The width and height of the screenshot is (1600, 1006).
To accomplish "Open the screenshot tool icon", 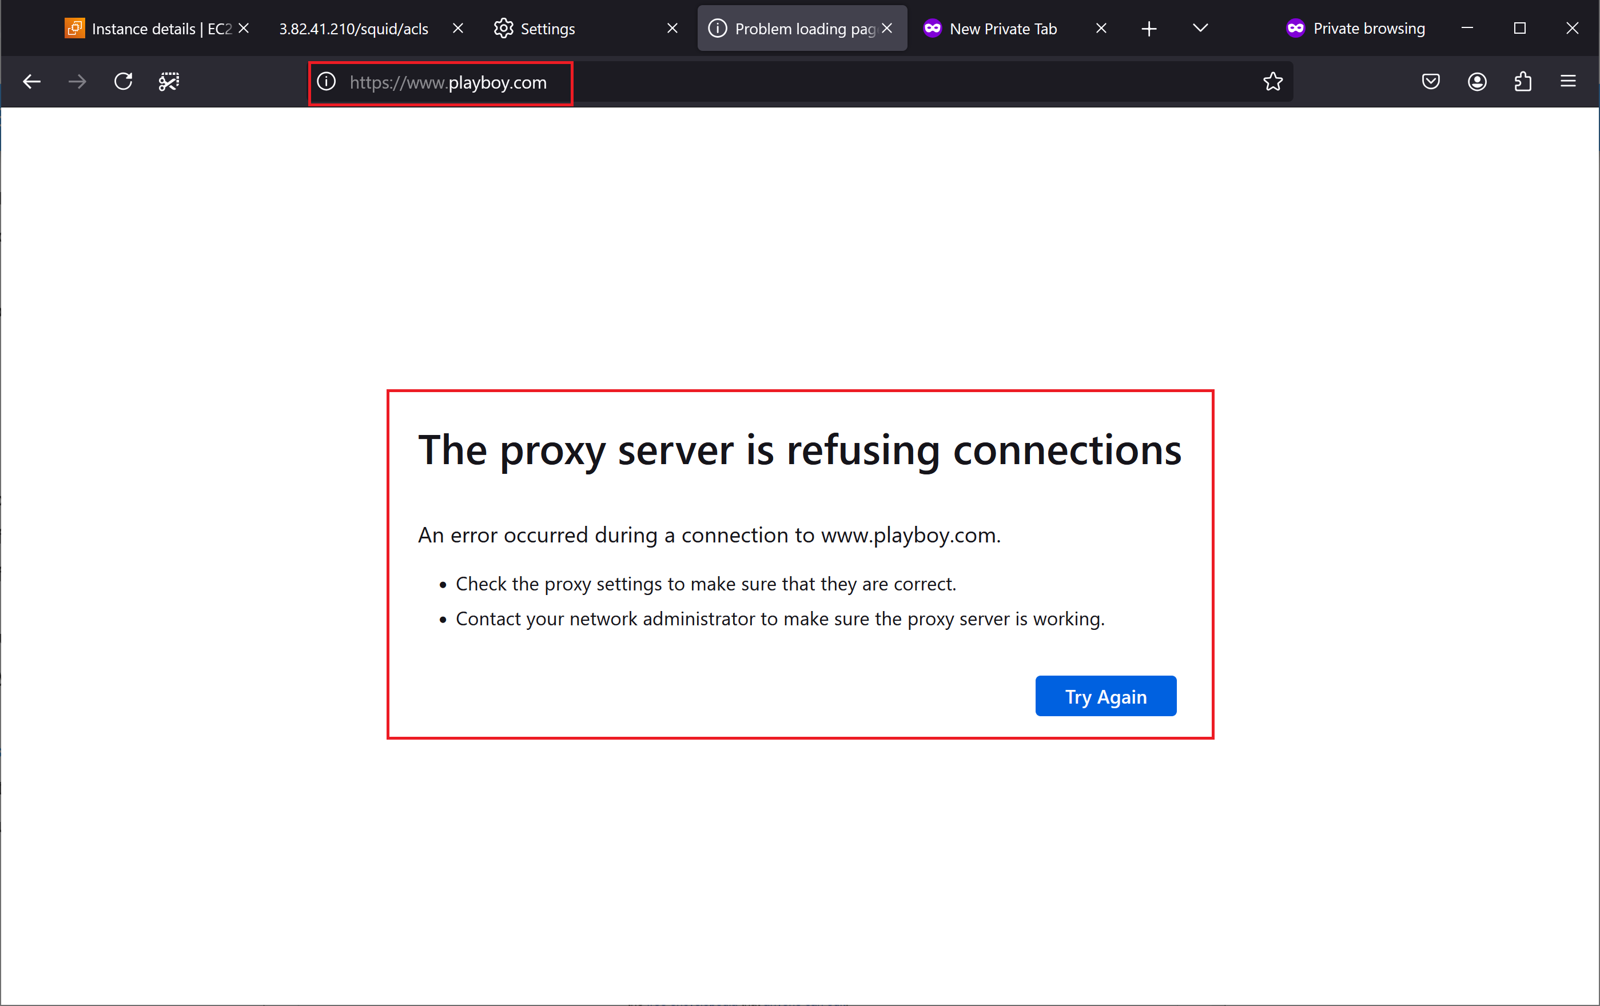I will [x=169, y=82].
